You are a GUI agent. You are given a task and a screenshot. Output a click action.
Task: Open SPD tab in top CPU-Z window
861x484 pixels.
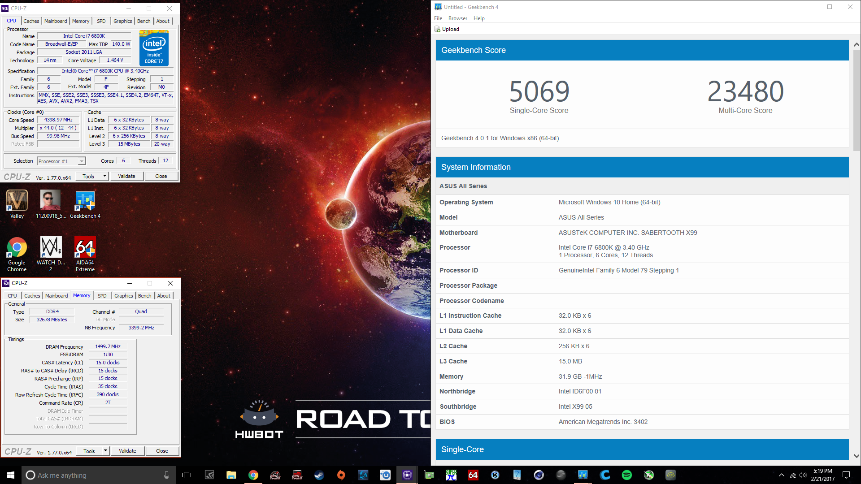point(101,21)
